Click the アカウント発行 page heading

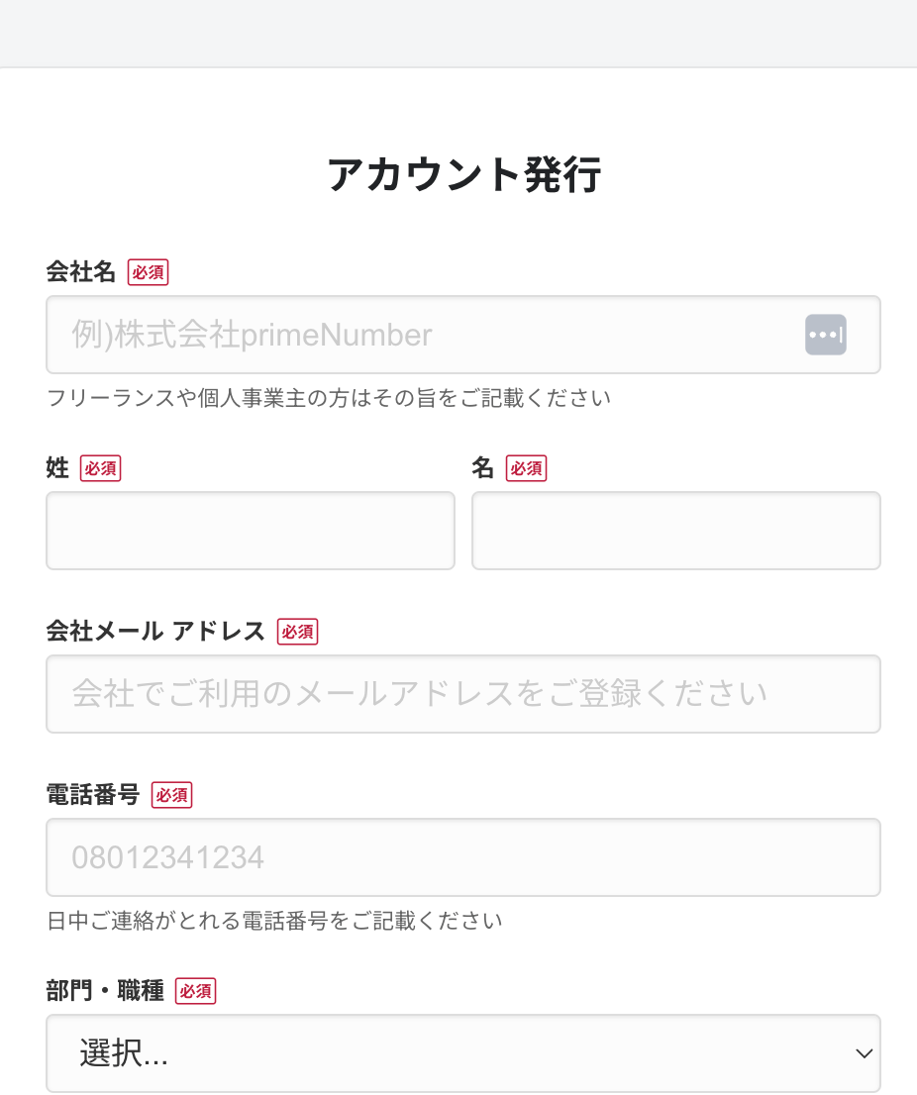tap(463, 174)
